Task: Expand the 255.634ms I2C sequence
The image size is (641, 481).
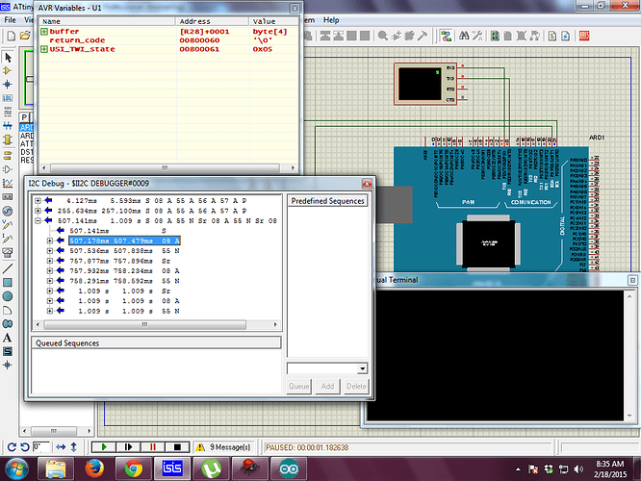Action: 38,211
